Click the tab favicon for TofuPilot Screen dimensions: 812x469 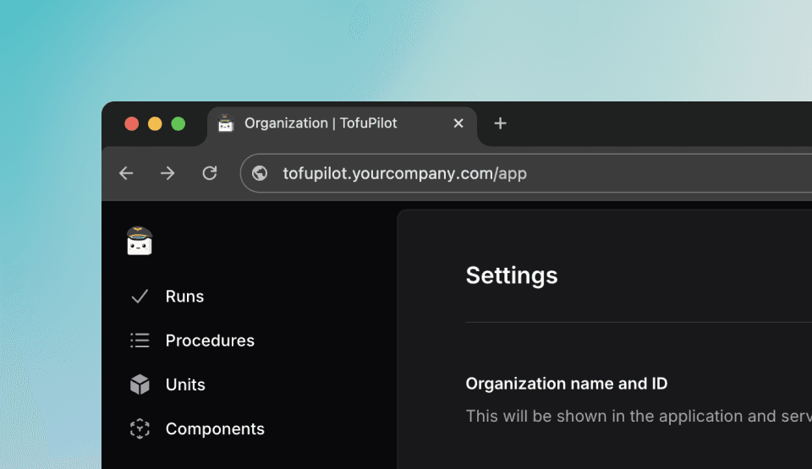pos(226,123)
